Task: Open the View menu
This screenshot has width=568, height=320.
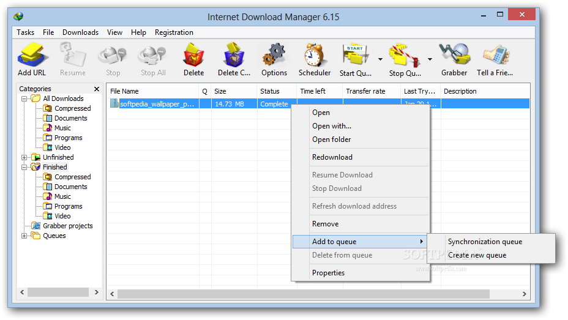Action: click(114, 32)
